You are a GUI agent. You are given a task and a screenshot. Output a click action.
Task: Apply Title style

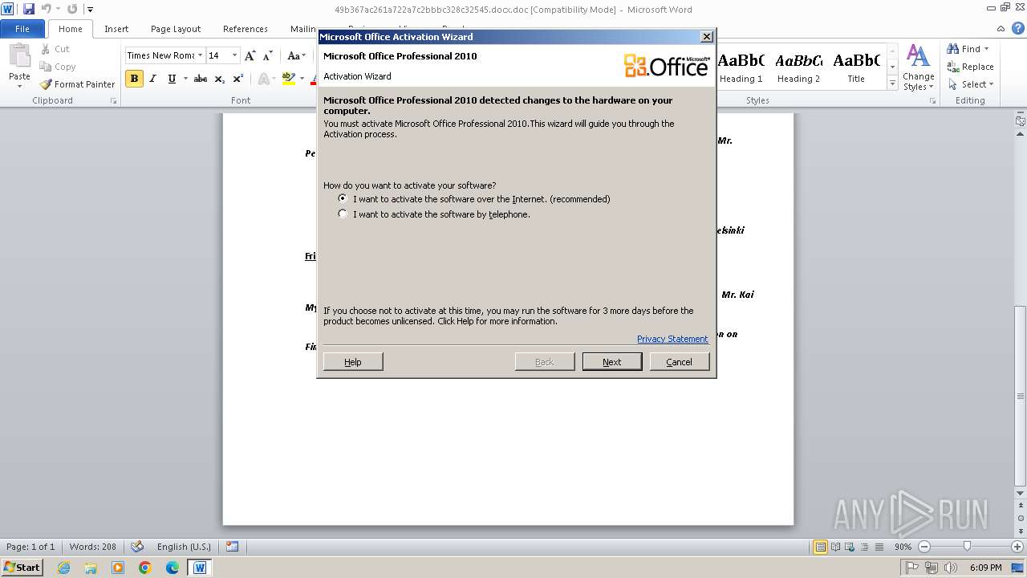(856, 68)
